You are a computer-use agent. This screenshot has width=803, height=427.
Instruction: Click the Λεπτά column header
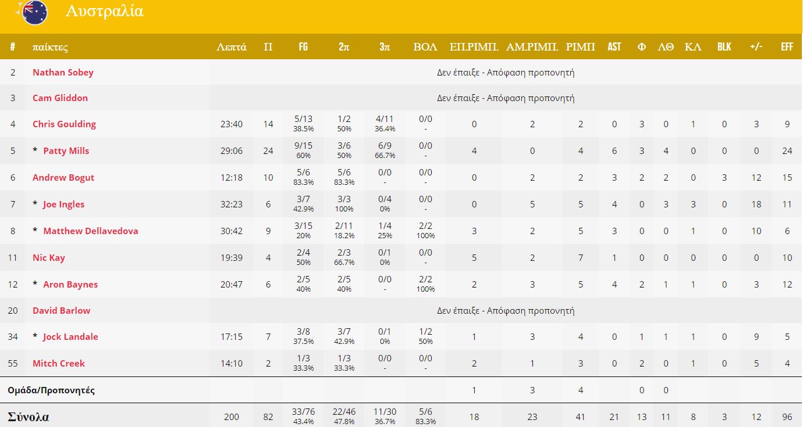(232, 47)
